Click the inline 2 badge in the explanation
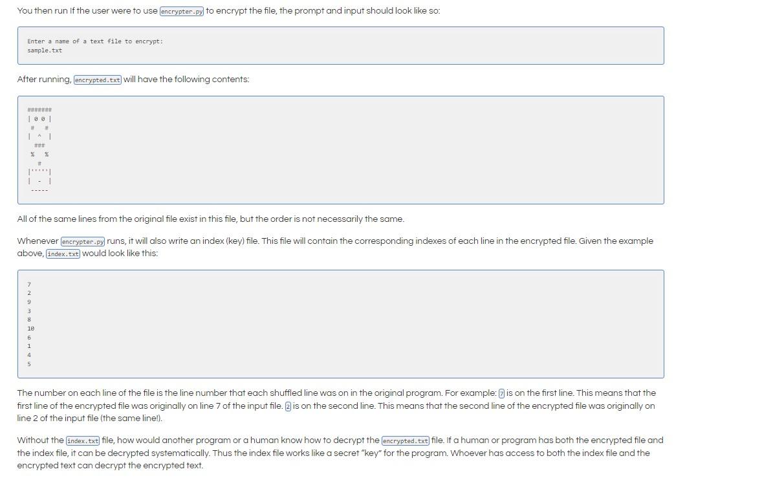Image resolution: width=762 pixels, height=478 pixels. (287, 406)
